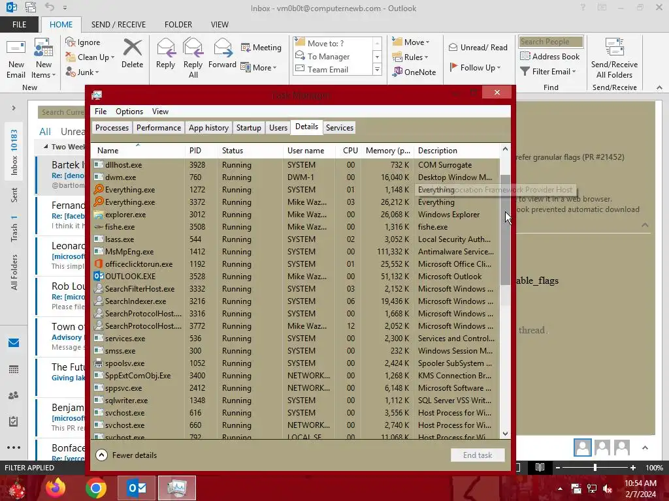
Task: Collapse Task Manager with Fewer details
Action: tap(126, 455)
